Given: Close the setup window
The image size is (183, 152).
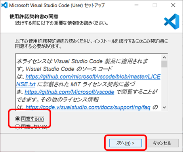Looking at the screenshot, I should (173, 5).
